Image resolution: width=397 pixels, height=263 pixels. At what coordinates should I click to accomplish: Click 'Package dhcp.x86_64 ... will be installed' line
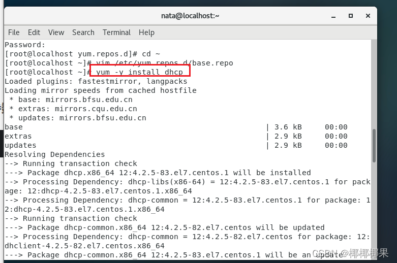click(158, 173)
